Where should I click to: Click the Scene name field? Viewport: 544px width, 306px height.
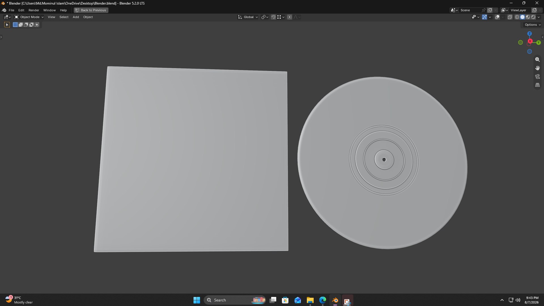click(x=470, y=10)
